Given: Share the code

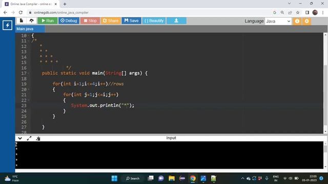Looking at the screenshot, I should (111, 20).
